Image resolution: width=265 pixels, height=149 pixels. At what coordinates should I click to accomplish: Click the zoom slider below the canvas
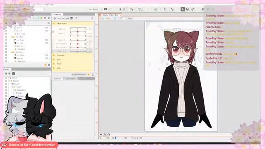pyautogui.click(x=119, y=138)
